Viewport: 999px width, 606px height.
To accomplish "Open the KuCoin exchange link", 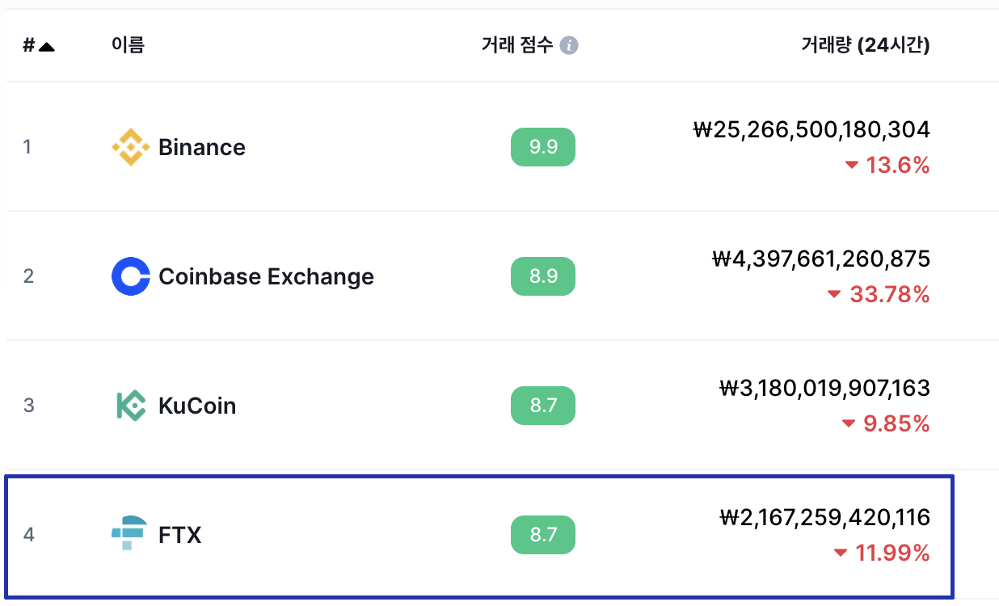I will pyautogui.click(x=197, y=406).
